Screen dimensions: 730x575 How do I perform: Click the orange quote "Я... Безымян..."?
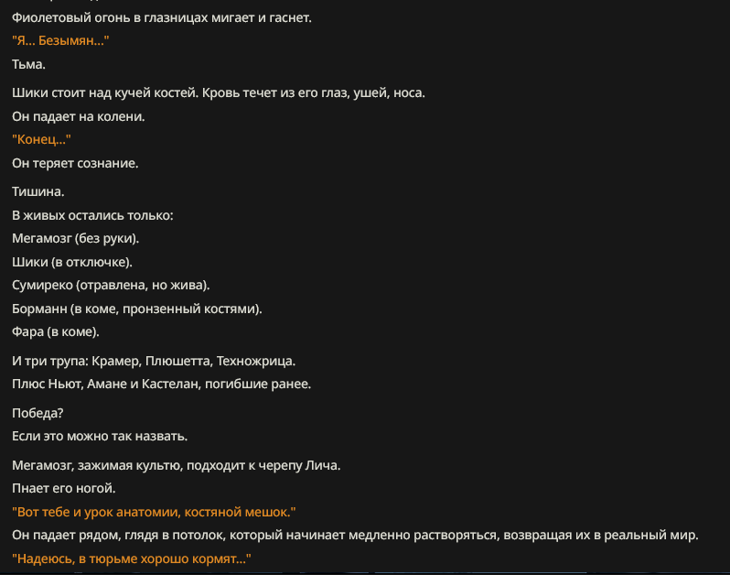[x=60, y=41]
